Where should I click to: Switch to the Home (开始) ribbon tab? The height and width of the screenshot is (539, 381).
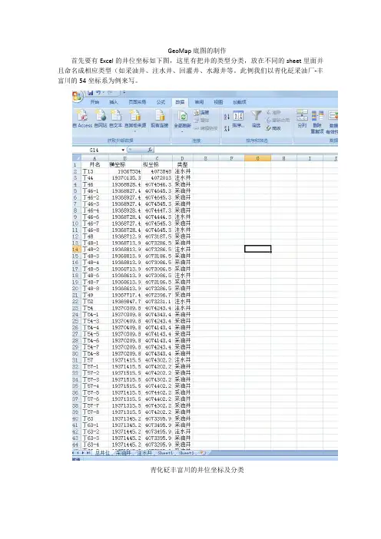[94, 102]
